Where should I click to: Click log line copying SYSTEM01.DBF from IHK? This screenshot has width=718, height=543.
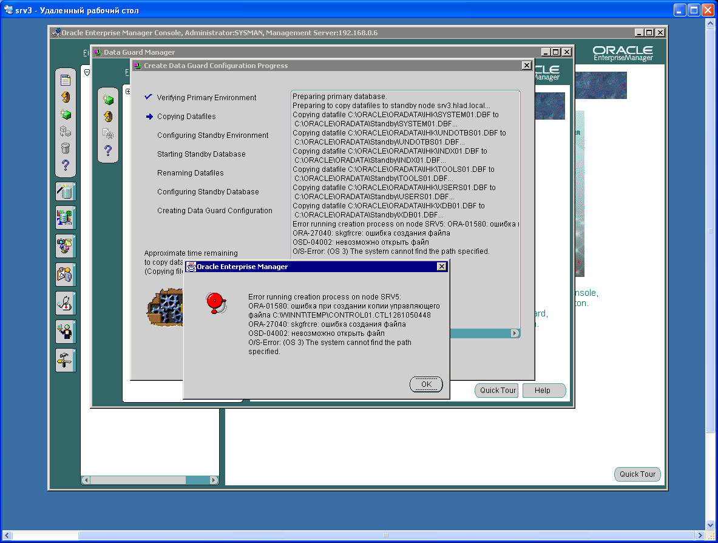pos(396,115)
